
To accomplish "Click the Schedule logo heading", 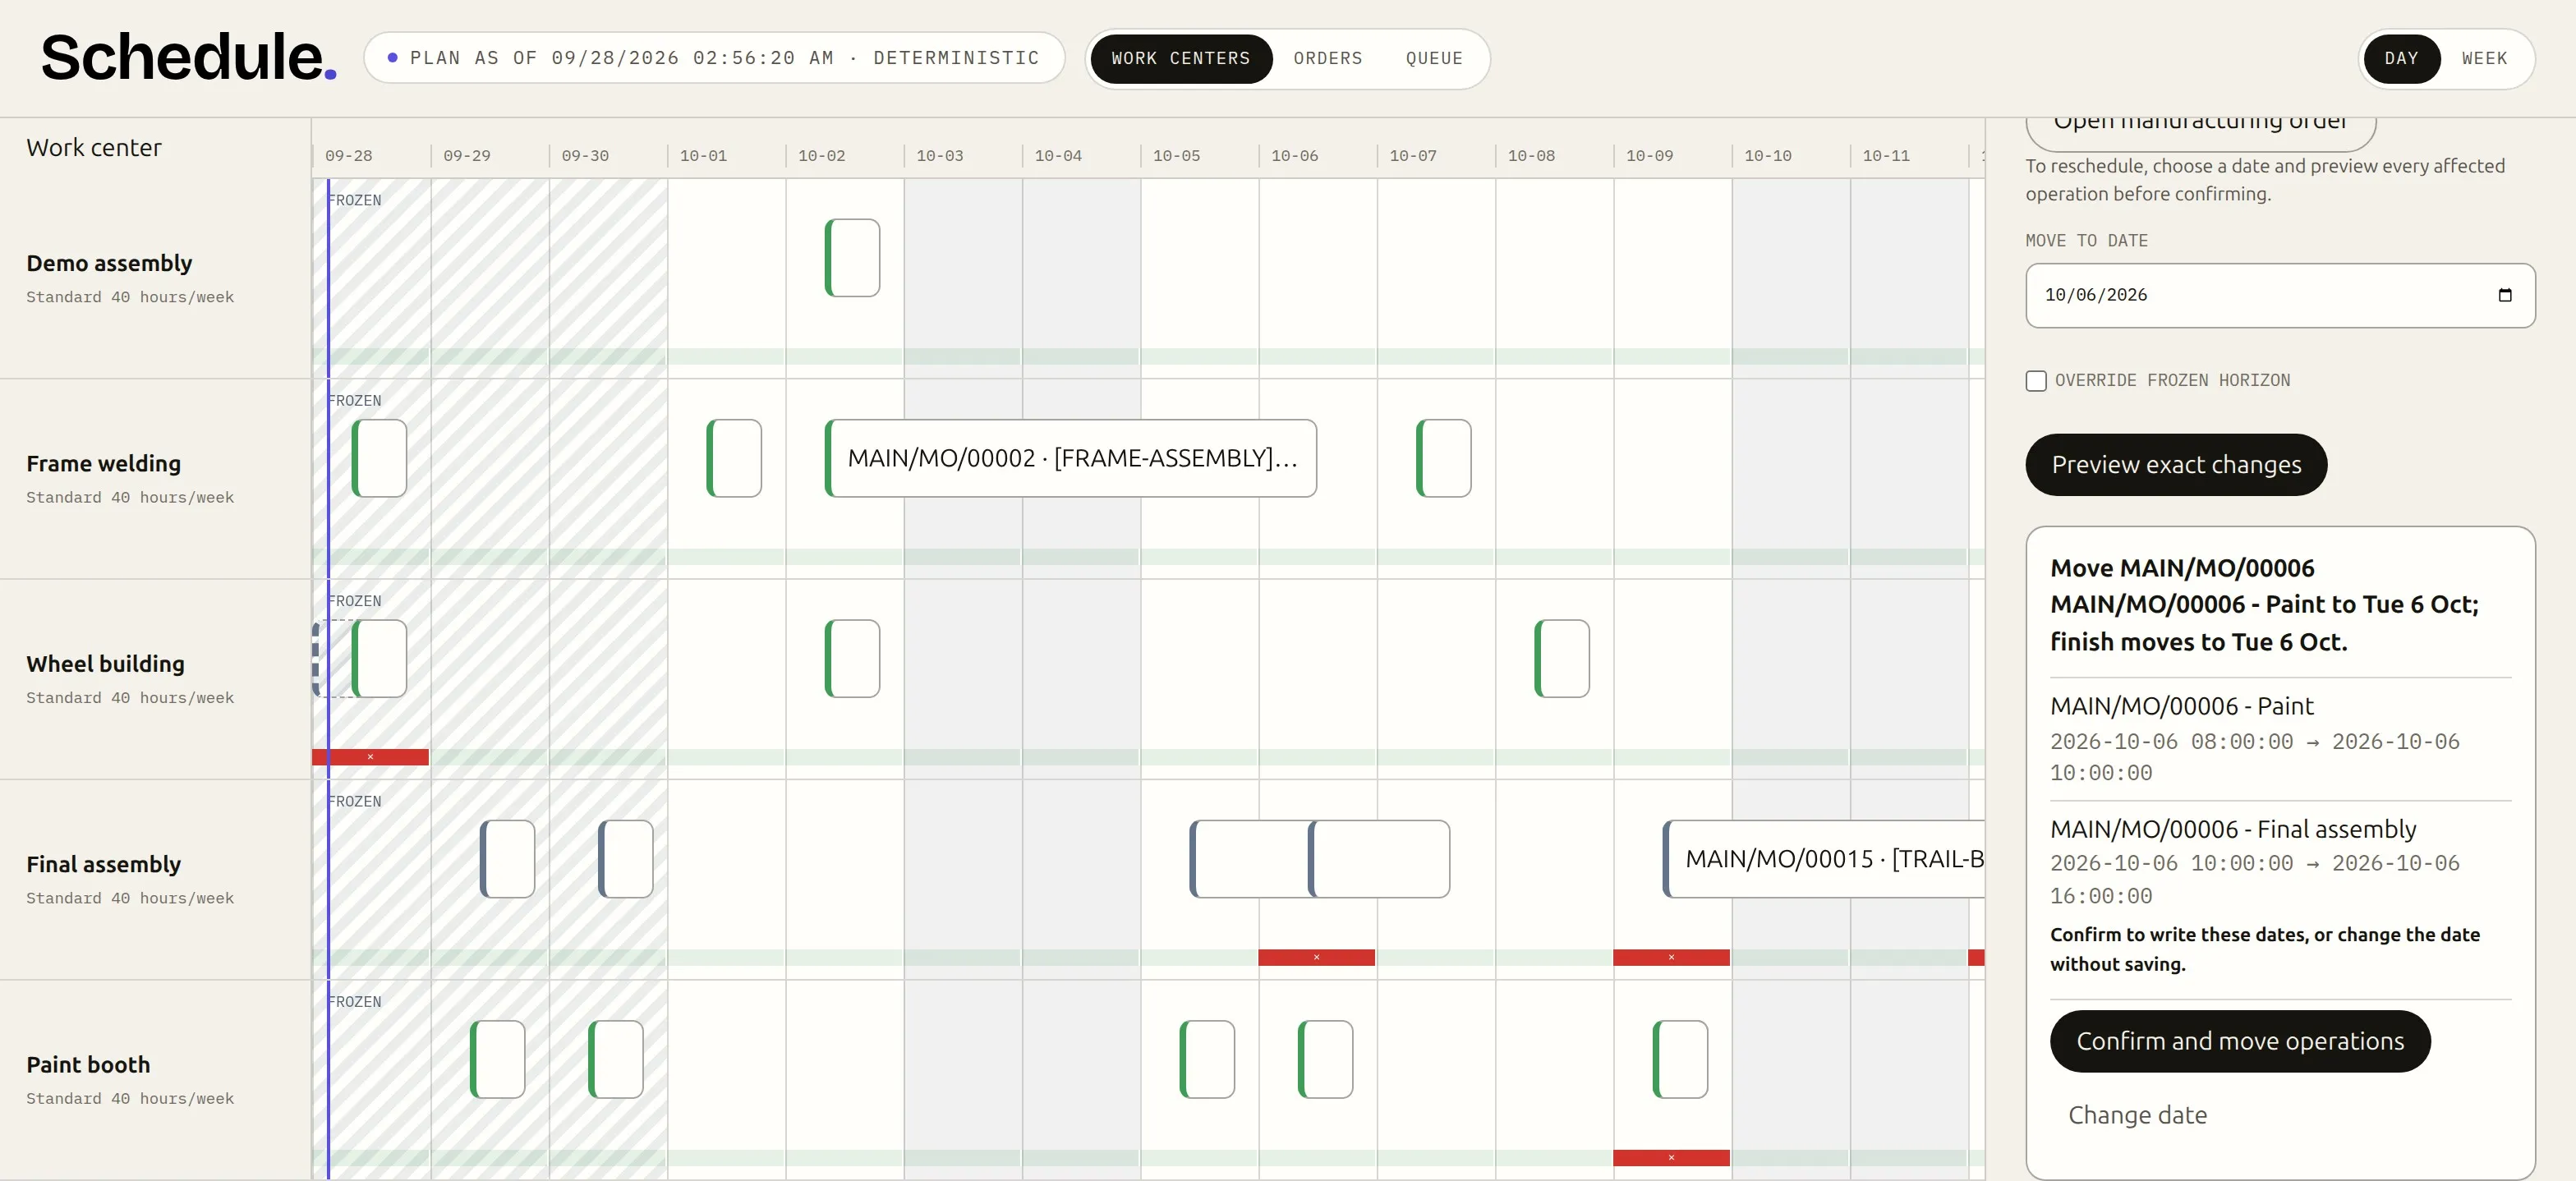I will click(188, 57).
